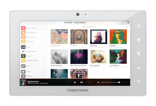This screenshot has width=156, height=106.
Task: Click Big Decisions track title
Action: [x=33, y=81]
